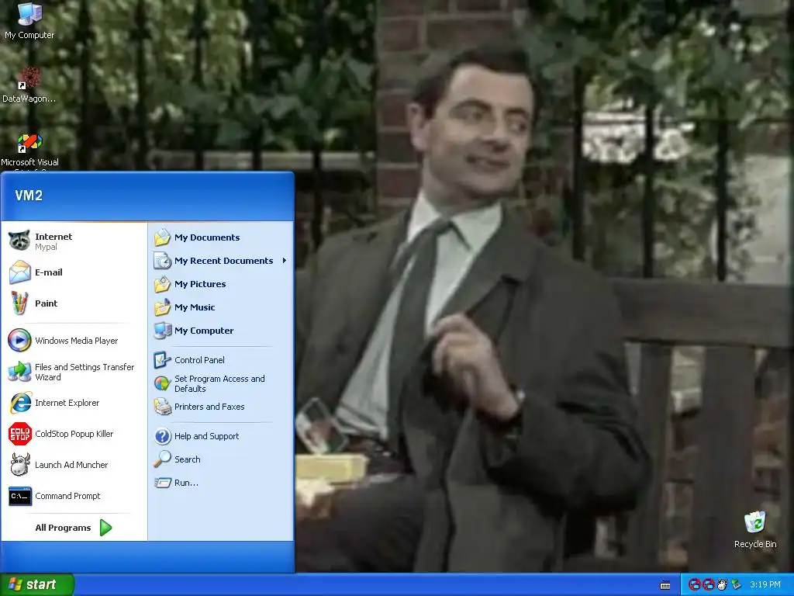Screen dimensions: 794x596
Task: Open the My Computer desktop icon
Action: (29, 20)
